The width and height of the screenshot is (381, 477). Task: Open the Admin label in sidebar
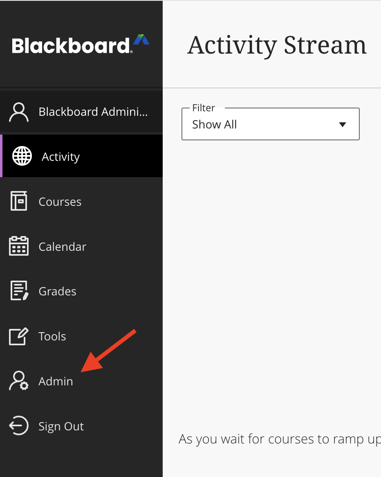(x=56, y=382)
